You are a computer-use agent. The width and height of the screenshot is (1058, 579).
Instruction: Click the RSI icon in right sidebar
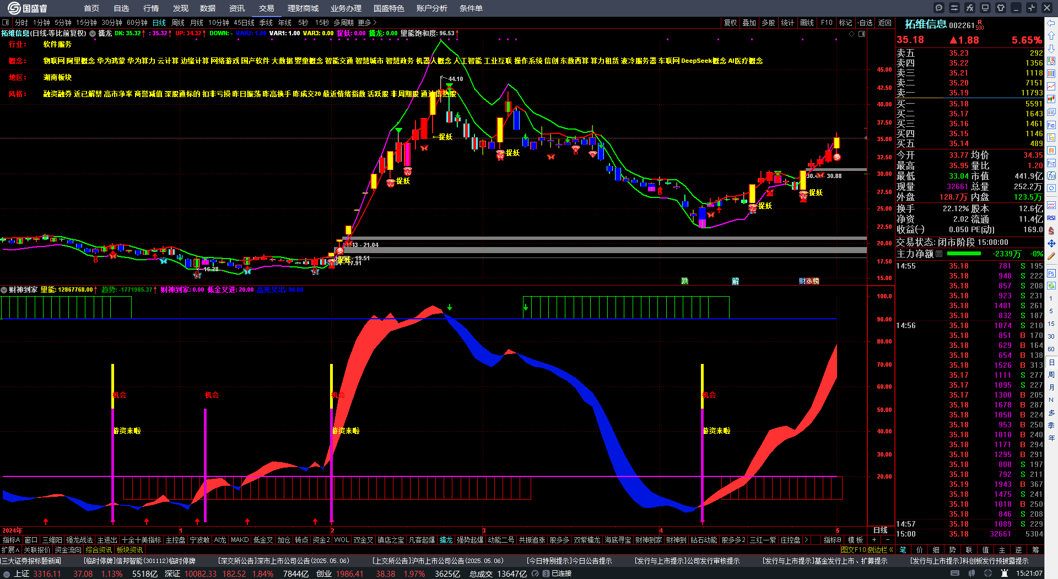pos(1051,218)
